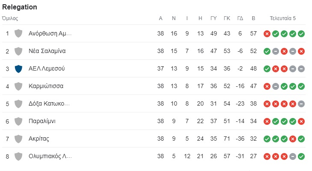The width and height of the screenshot is (312, 171).
Task: Select the Παραλίμνι row's points value 34
Action: tap(253, 121)
